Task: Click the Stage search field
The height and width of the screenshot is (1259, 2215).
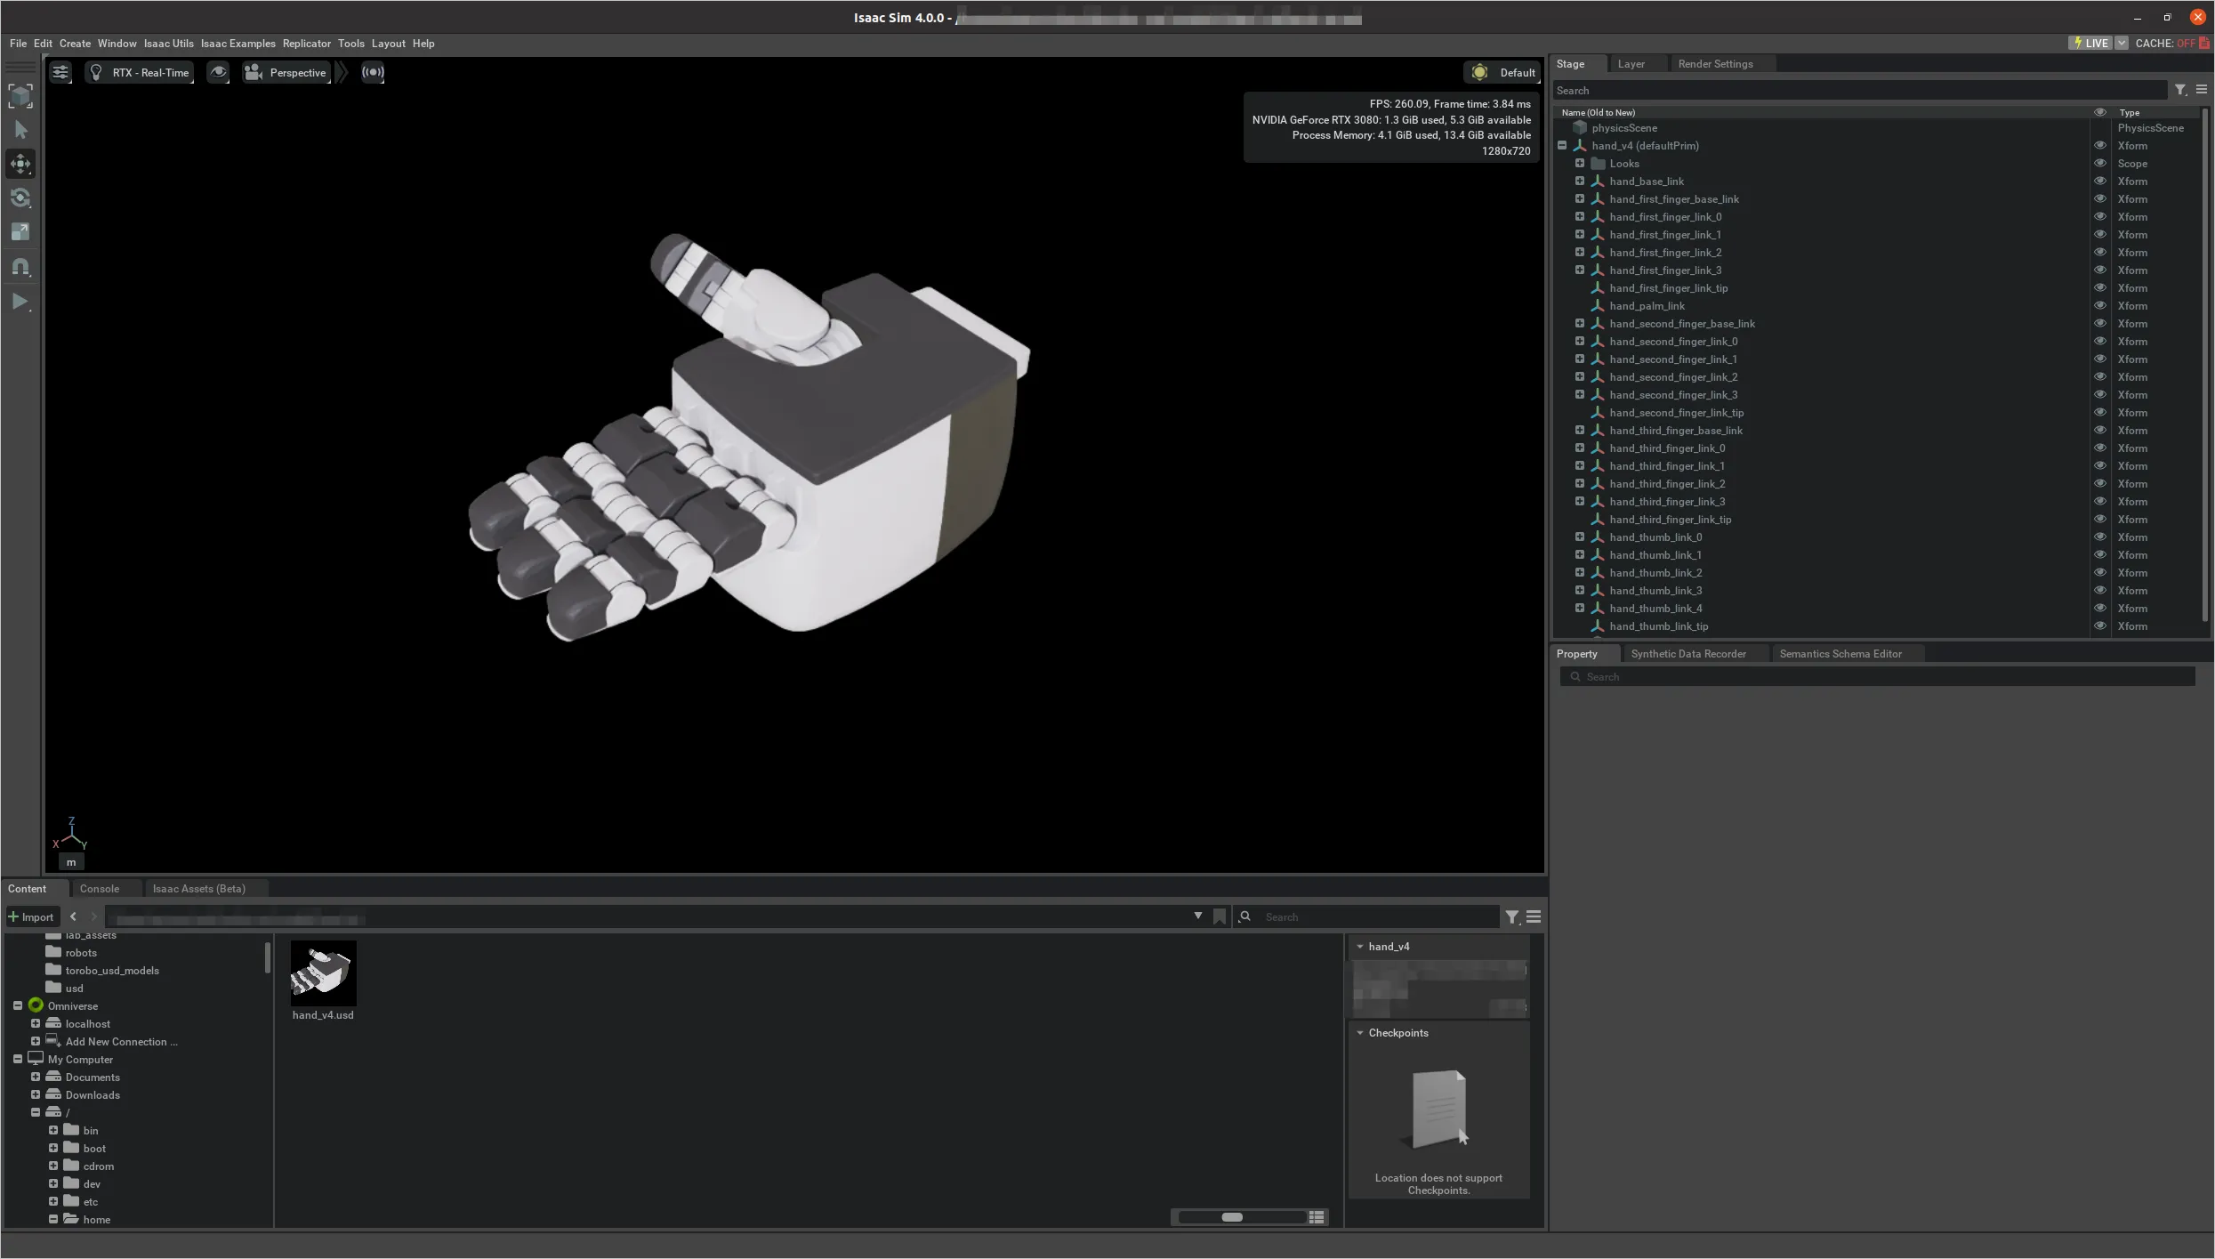Action: click(1859, 91)
